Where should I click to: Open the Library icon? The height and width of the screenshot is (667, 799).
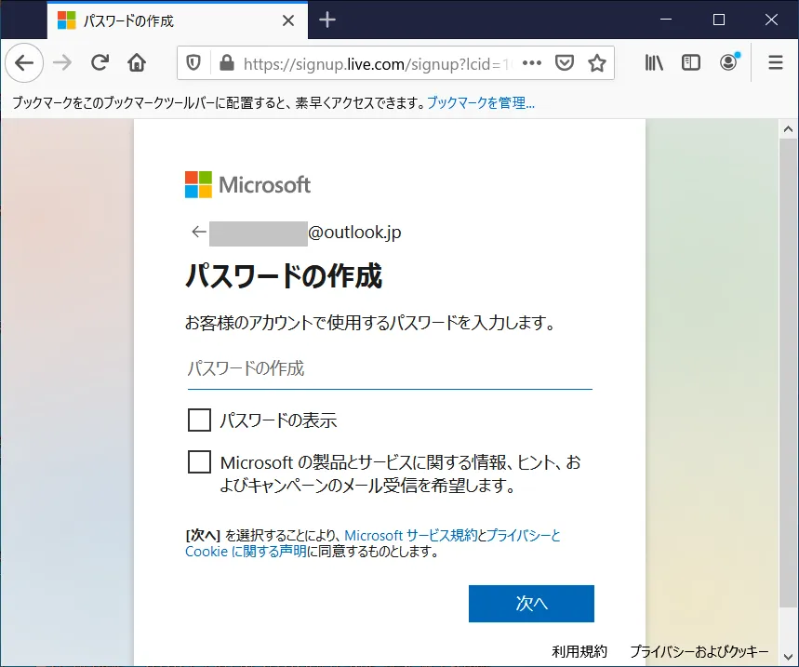click(x=654, y=63)
